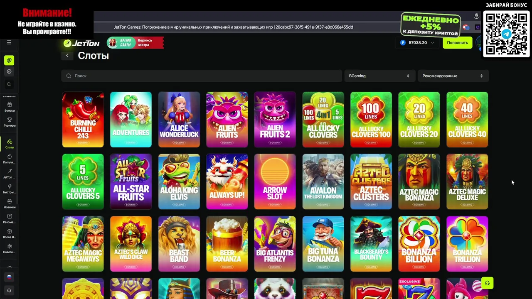Open the Рекомендованные sort dropdown
This screenshot has width=532, height=299.
(453, 76)
